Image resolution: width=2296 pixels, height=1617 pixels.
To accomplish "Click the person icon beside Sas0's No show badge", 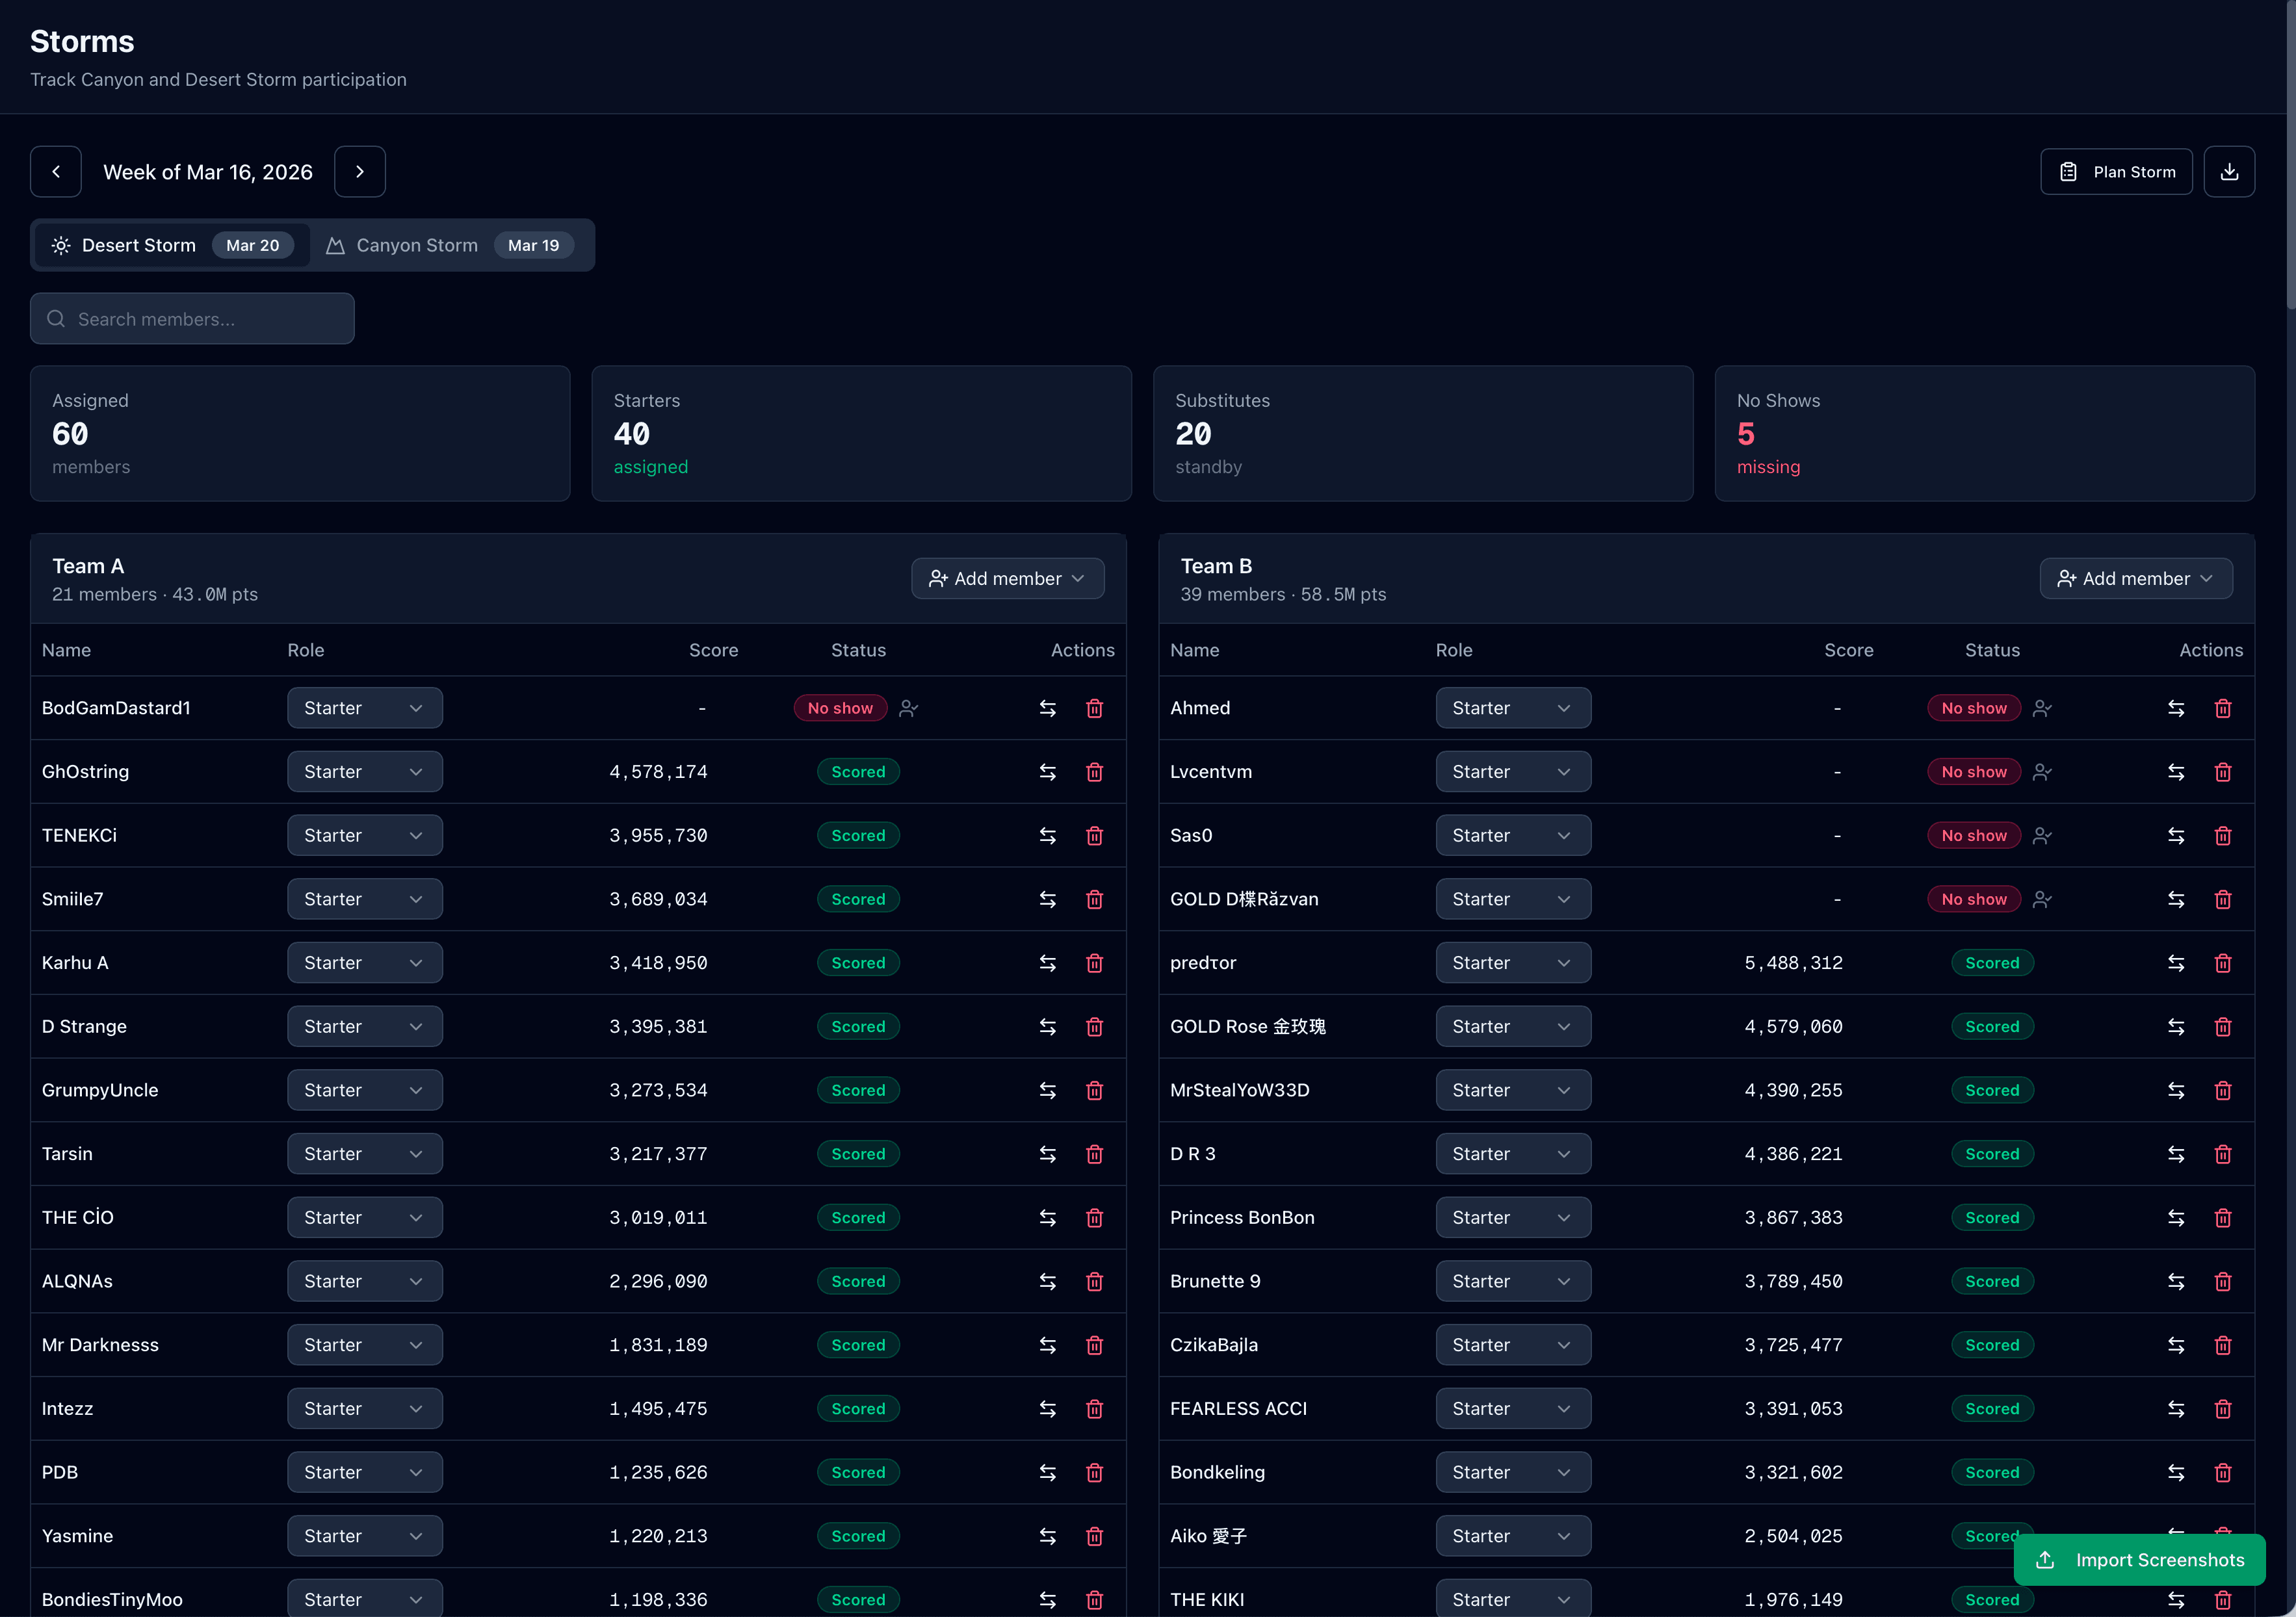I will point(2042,835).
